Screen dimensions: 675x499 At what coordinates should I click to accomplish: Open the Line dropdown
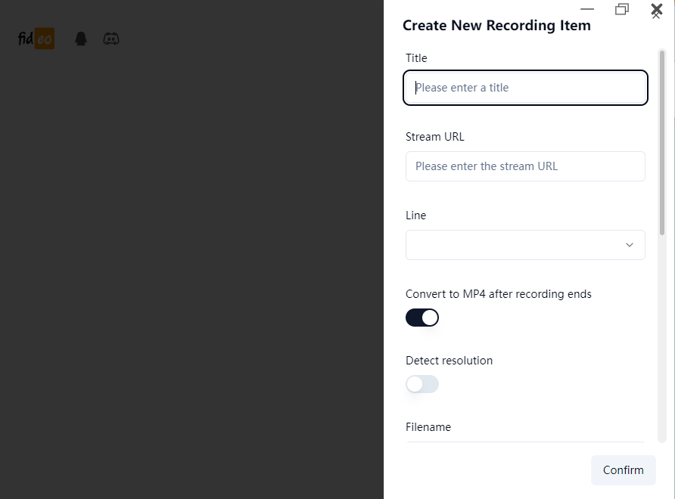coord(525,245)
